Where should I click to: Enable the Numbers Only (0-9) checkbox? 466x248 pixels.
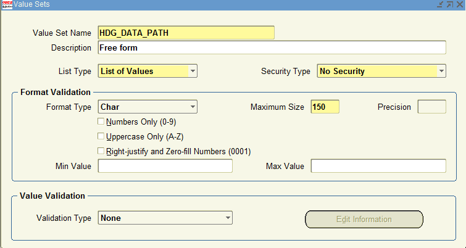[101, 122]
